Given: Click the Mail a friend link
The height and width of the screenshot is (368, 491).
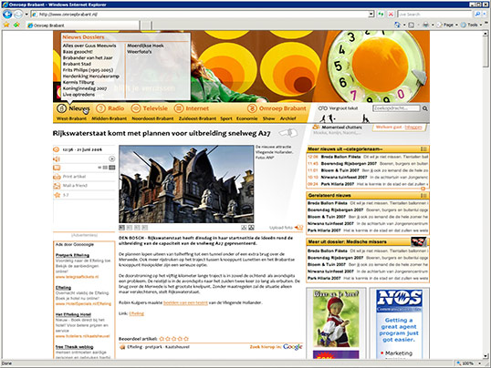Looking at the screenshot, I should tap(75, 186).
